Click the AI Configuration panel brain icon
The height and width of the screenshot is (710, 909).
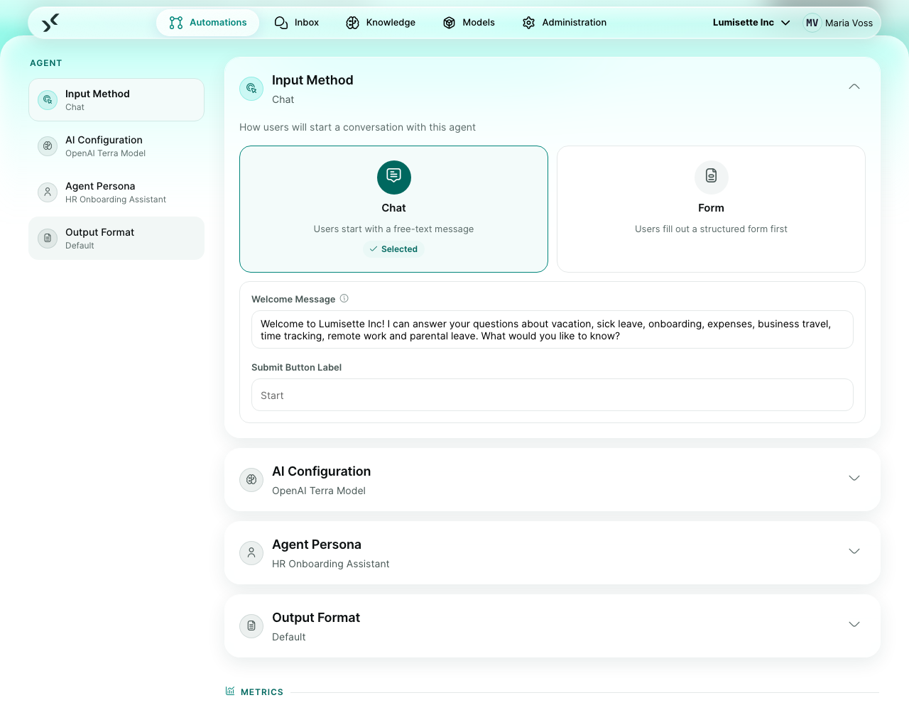click(251, 480)
